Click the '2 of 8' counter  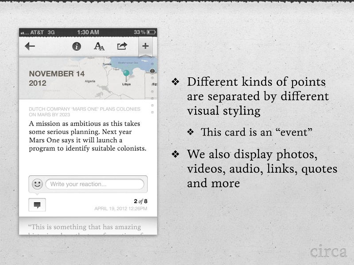tap(140, 201)
